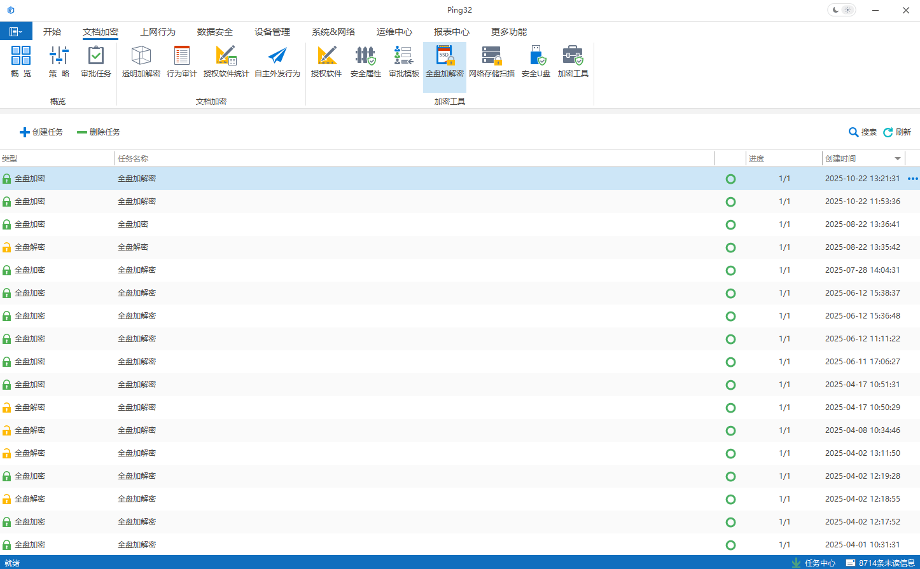Image resolution: width=920 pixels, height=569 pixels.
Task: Select the 全盘解密 task from 2025-08-22
Action: click(x=133, y=247)
